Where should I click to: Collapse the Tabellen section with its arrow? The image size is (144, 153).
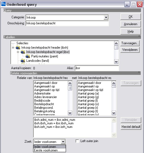click(x=139, y=36)
